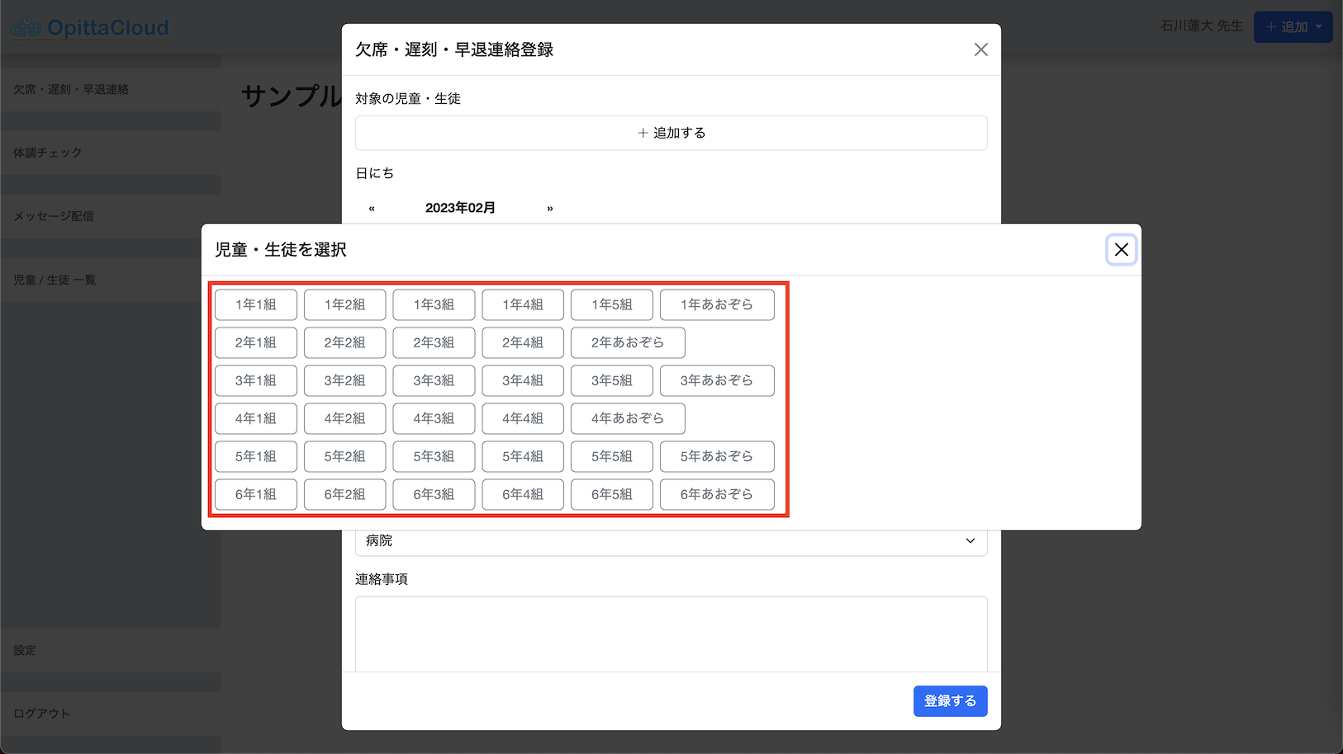Choose class 3年4組
1343x754 pixels.
(523, 380)
